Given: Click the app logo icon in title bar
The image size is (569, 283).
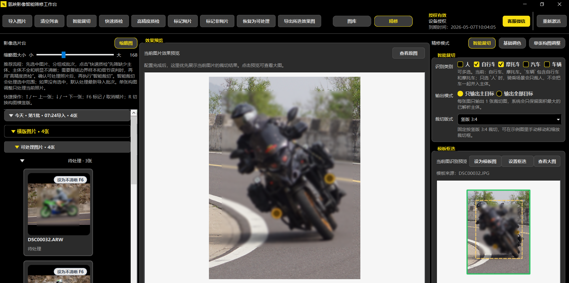Looking at the screenshot, I should (x=4, y=4).
